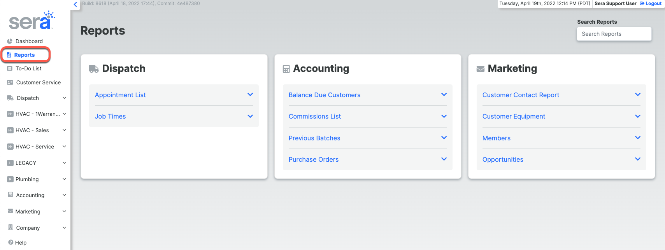Expand Balance Due Customers chevron
The image size is (665, 250).
(444, 95)
